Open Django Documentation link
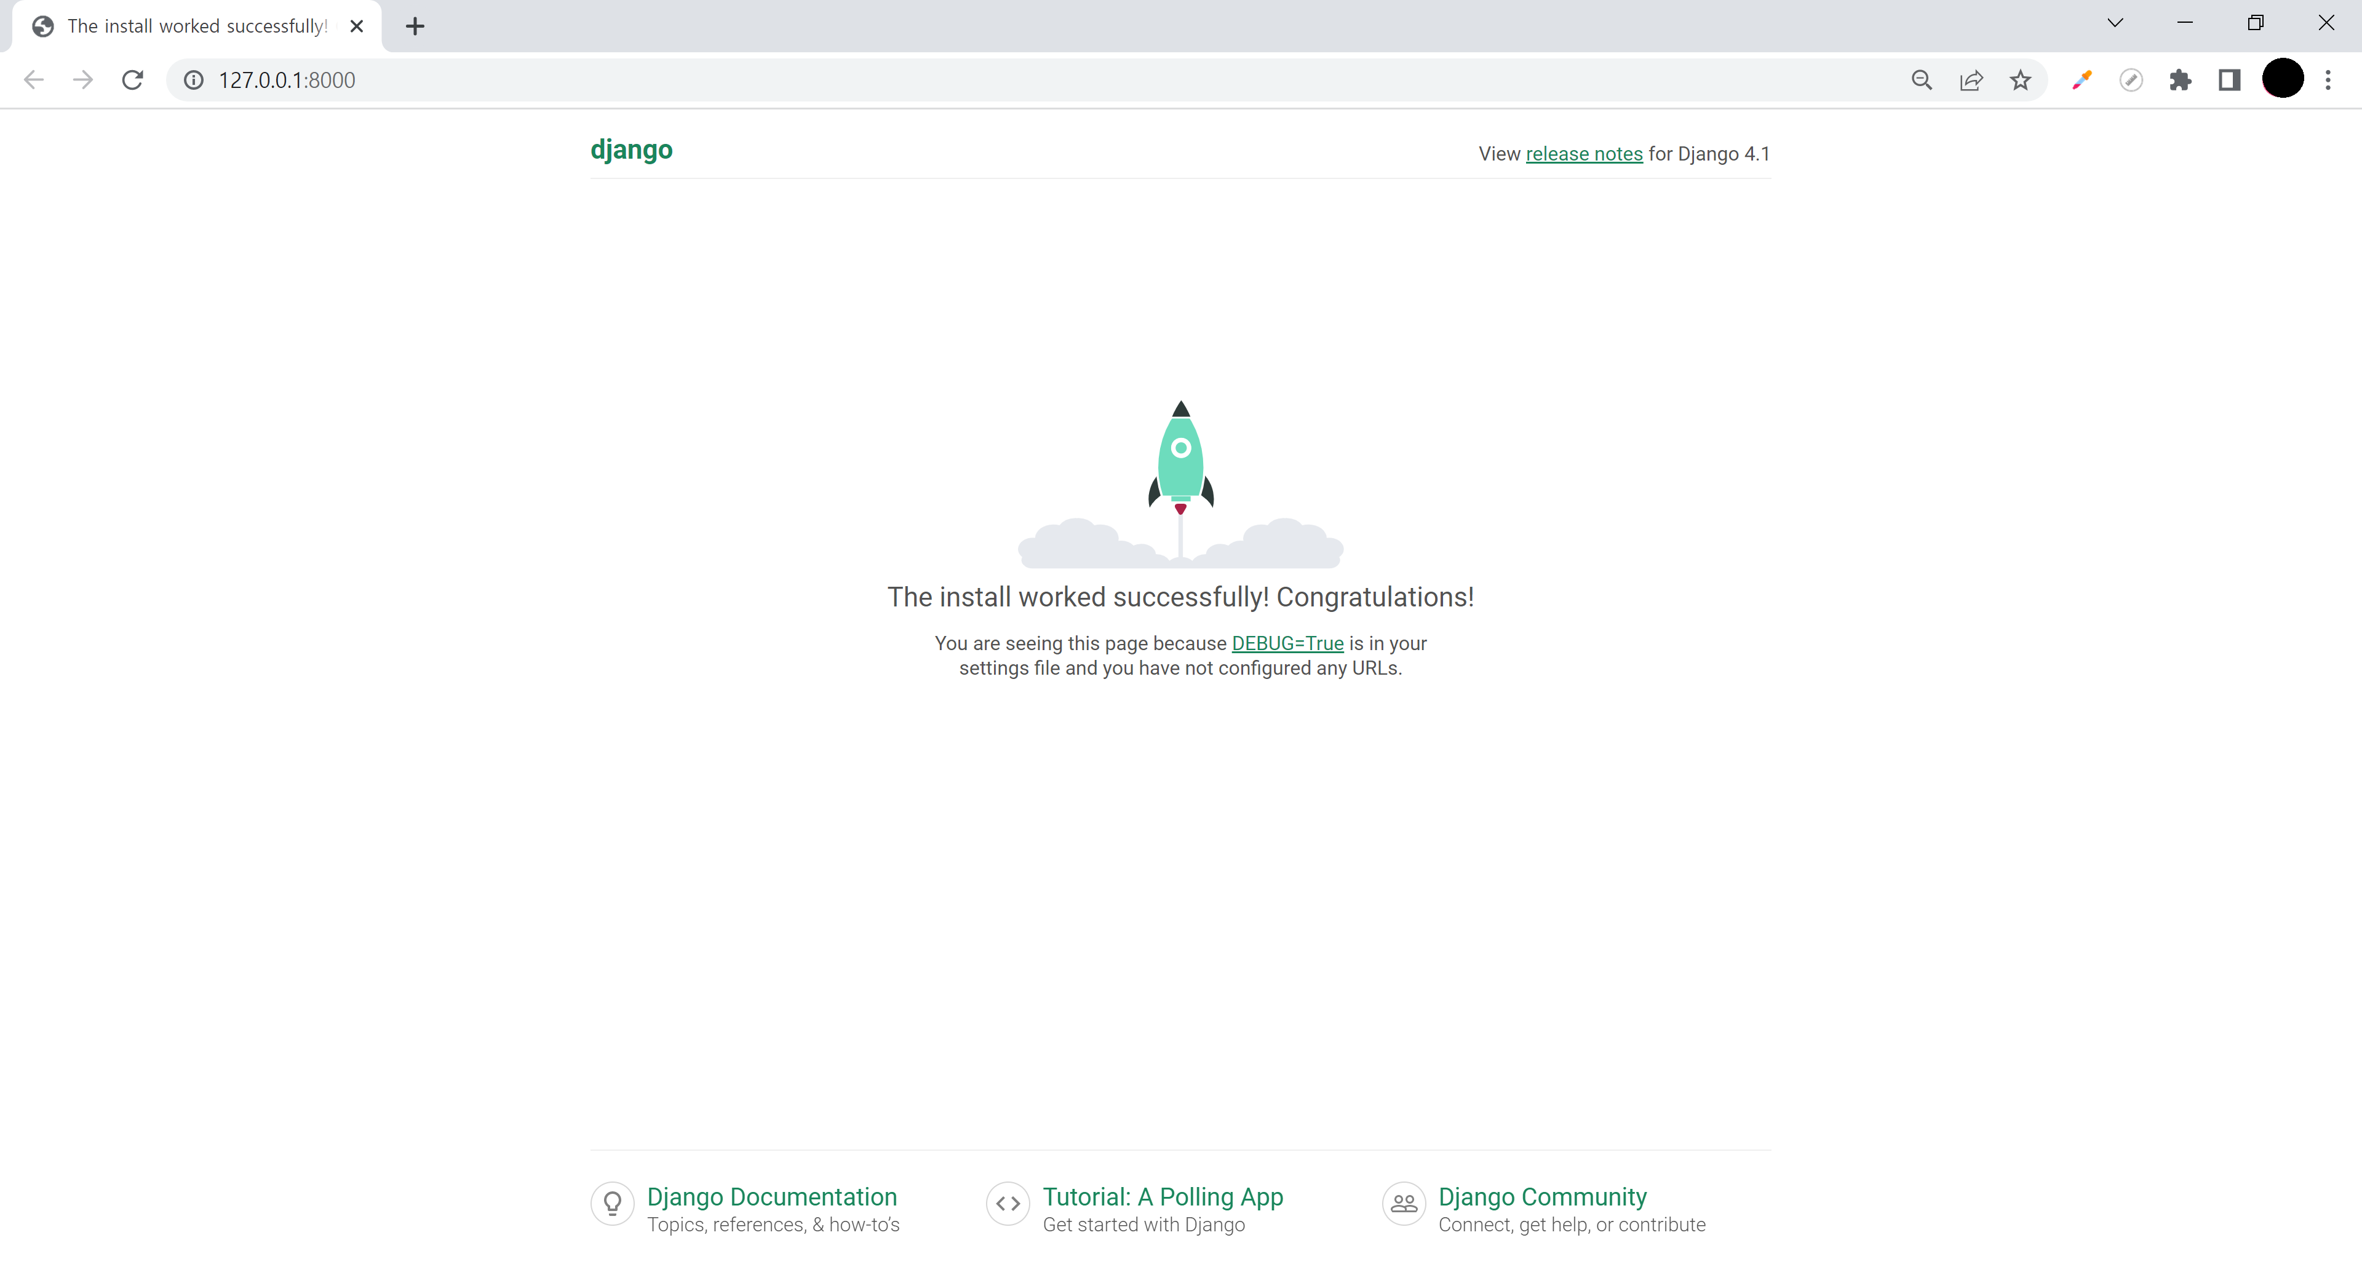The image size is (2362, 1267). pos(771,1196)
